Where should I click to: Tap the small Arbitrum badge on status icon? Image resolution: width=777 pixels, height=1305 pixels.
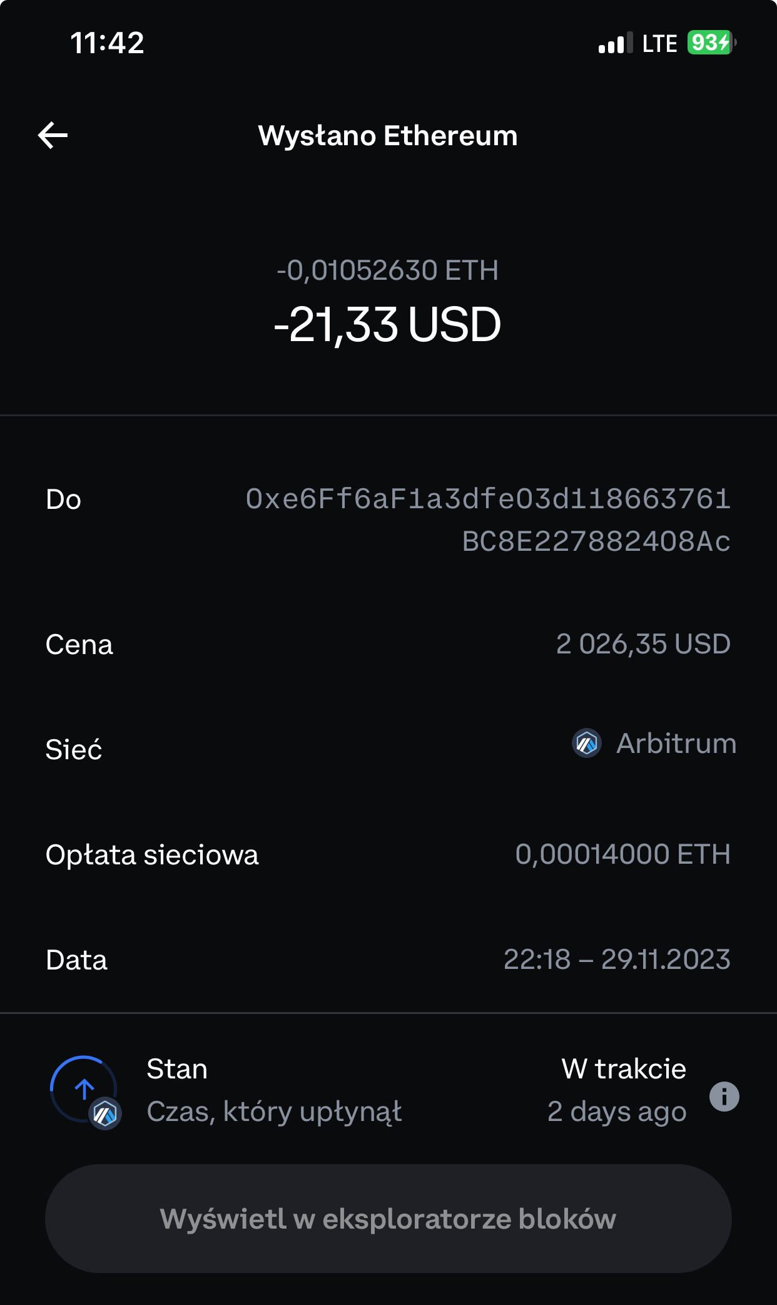[x=105, y=1114]
